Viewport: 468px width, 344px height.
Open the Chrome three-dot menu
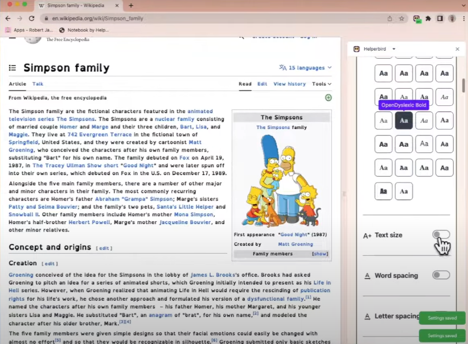tap(464, 19)
